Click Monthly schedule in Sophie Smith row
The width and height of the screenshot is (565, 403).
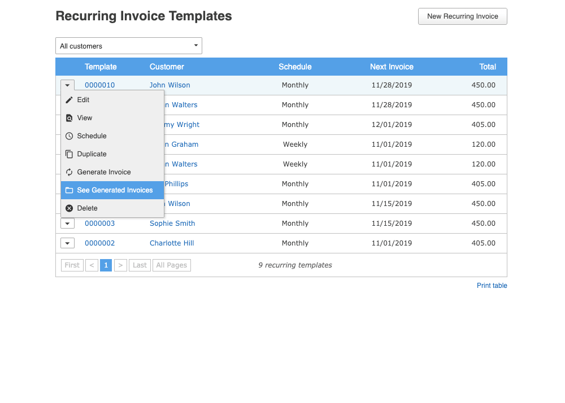point(295,224)
